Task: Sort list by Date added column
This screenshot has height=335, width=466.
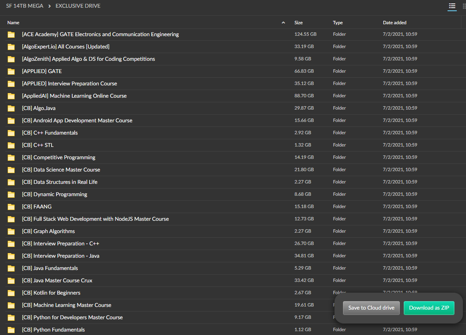Action: [394, 23]
